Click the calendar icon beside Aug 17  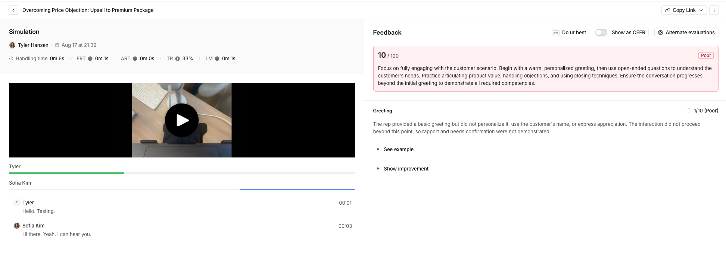(57, 45)
